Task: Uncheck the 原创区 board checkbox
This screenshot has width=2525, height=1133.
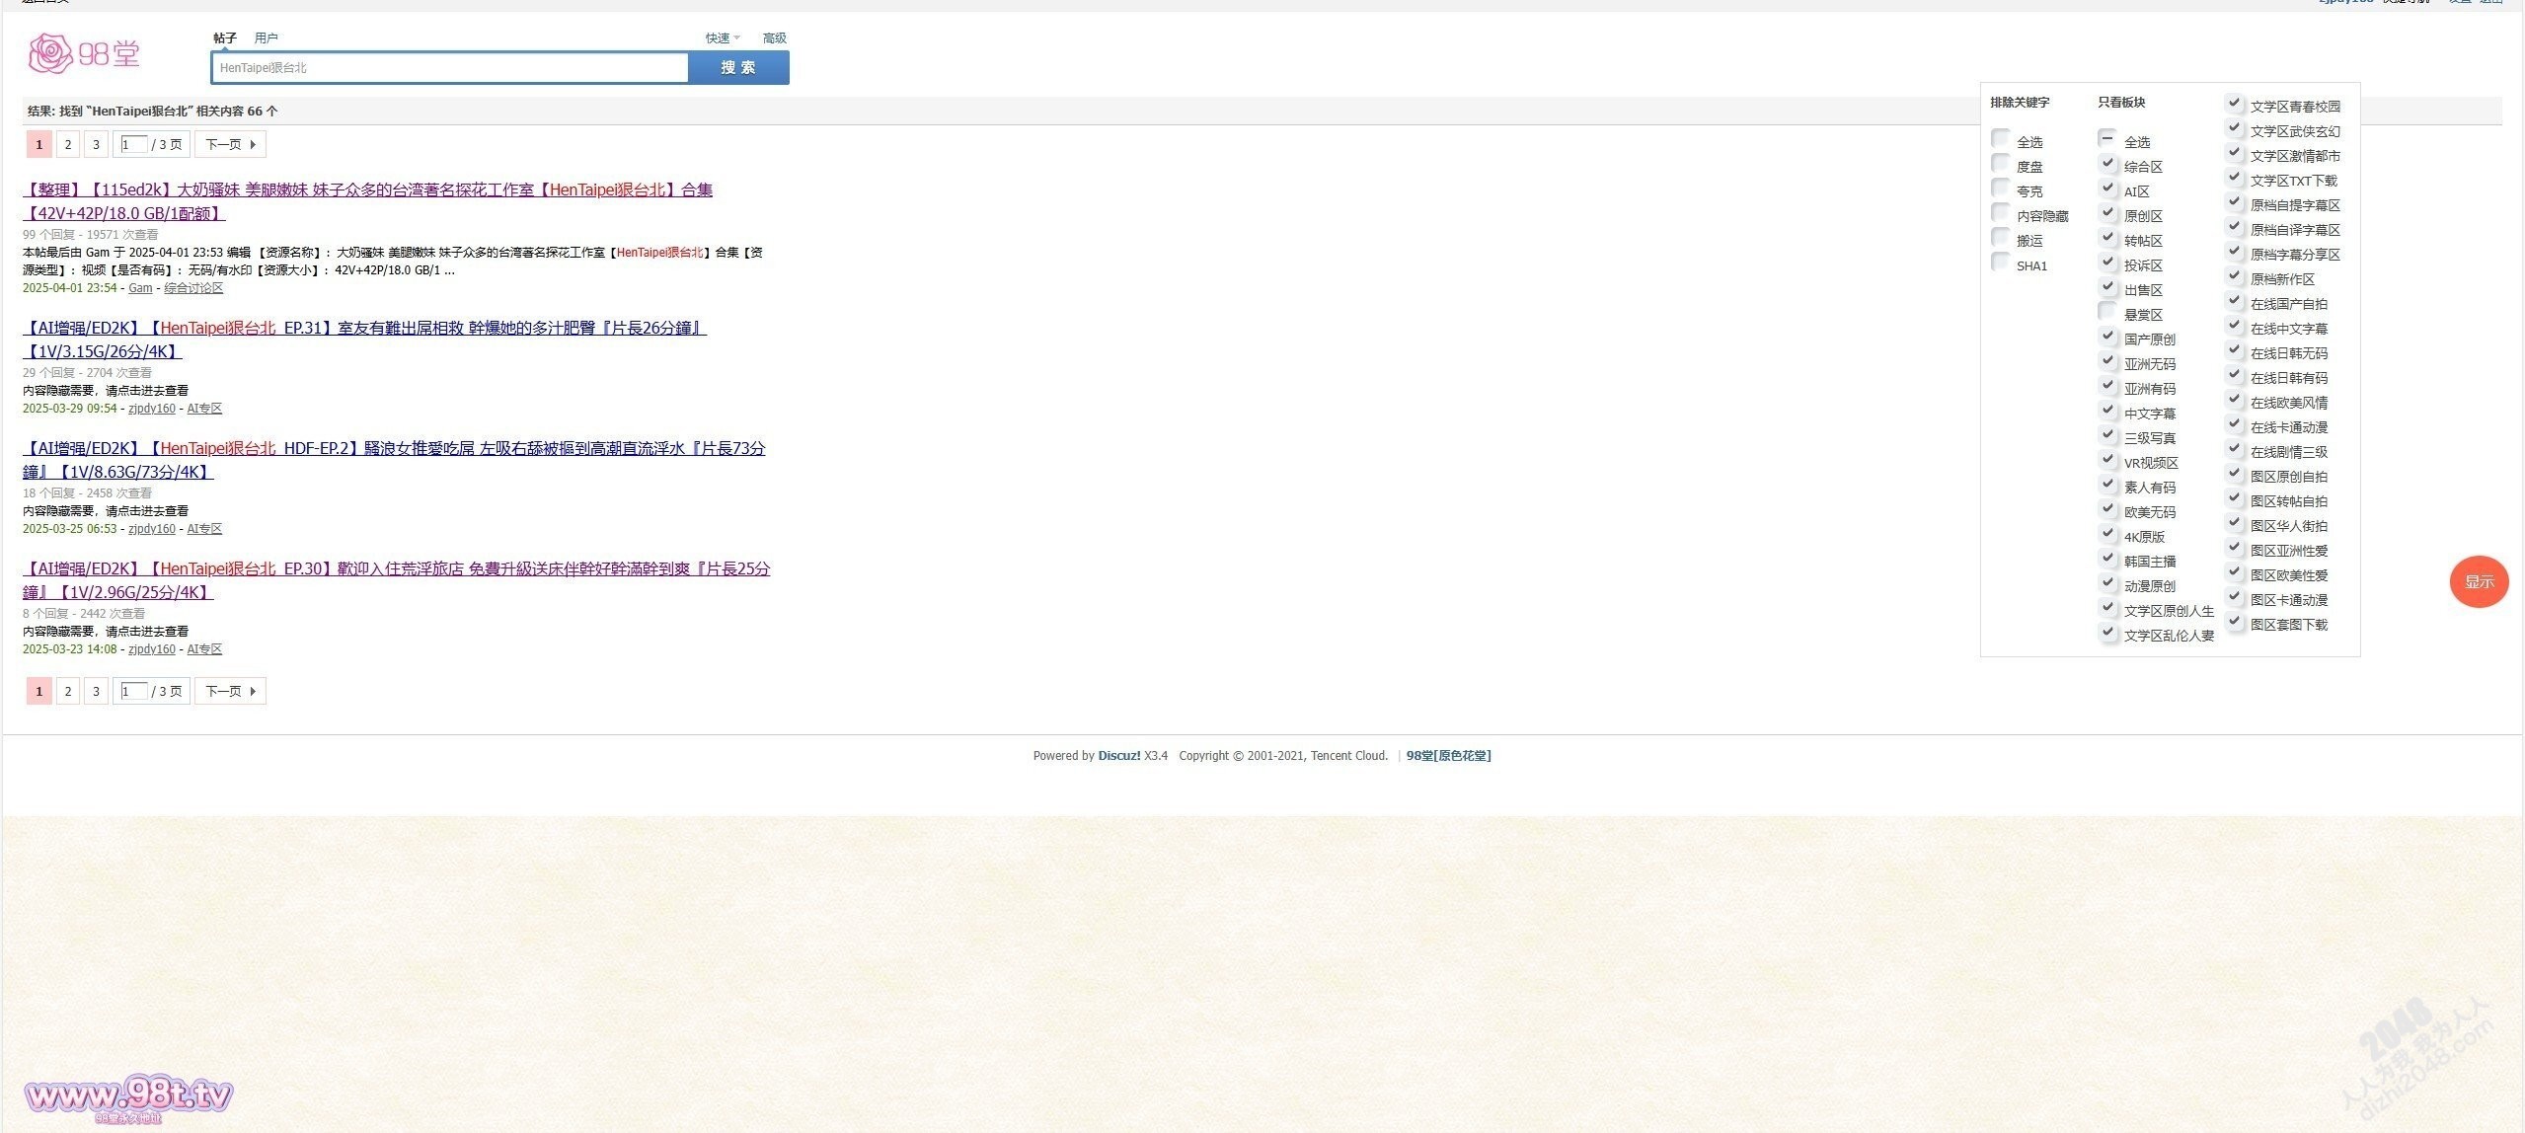Action: (2107, 212)
